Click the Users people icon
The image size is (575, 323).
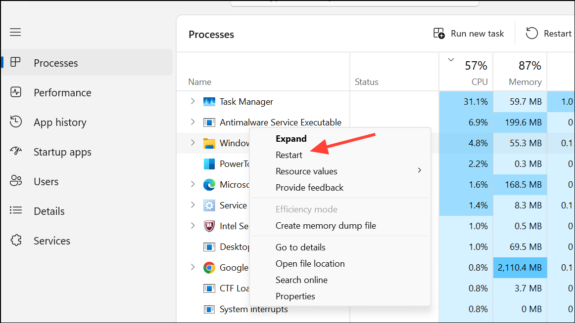(x=16, y=181)
